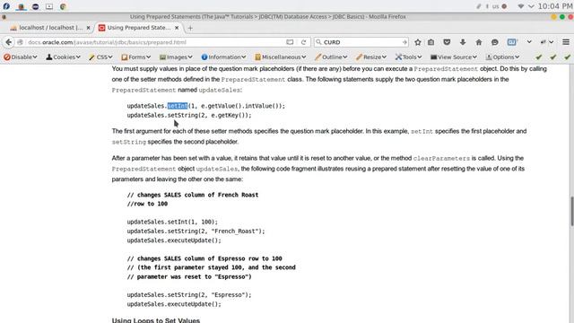The width and height of the screenshot is (574, 323).
Task: Reload the current page
Action: [303, 42]
